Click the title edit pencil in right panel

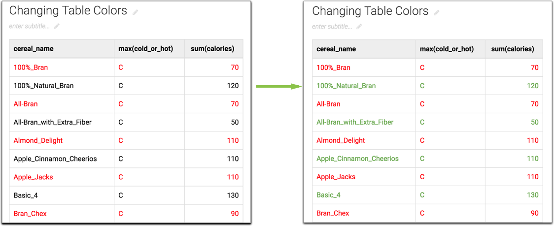pos(436,13)
